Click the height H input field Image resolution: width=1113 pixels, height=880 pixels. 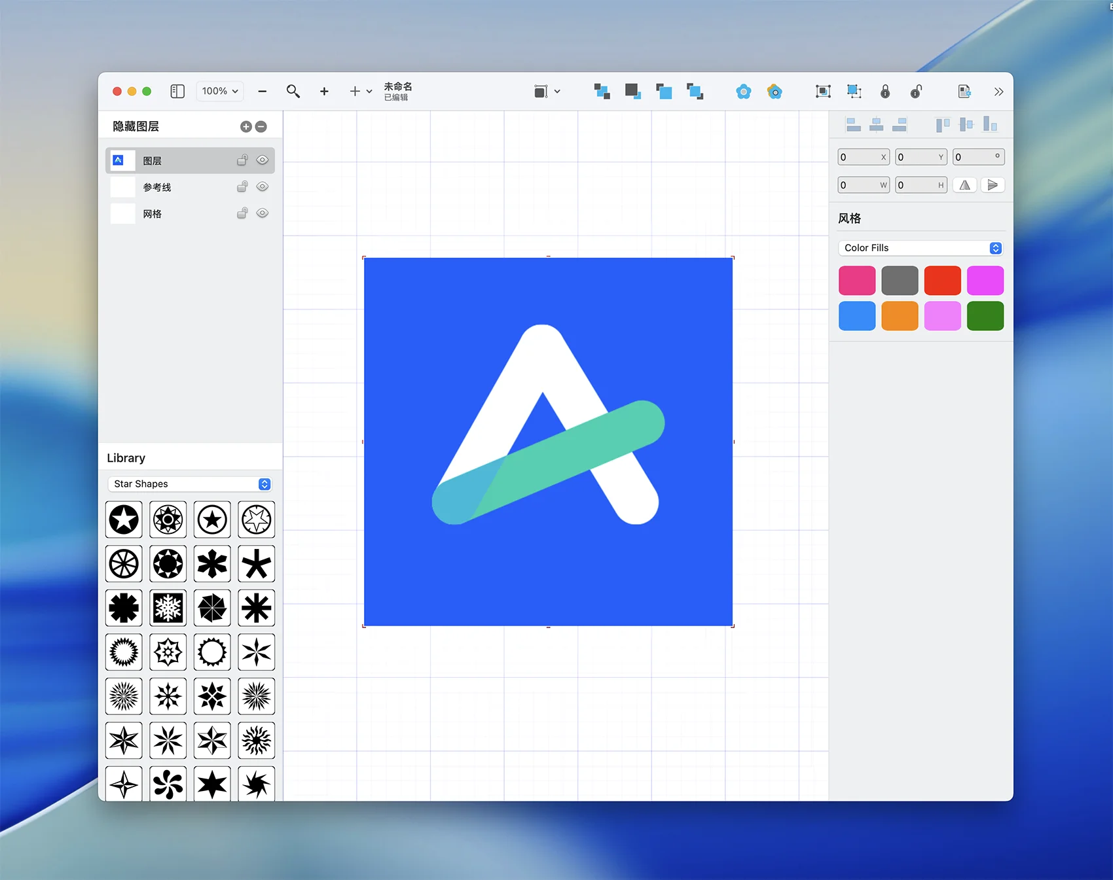(x=921, y=185)
